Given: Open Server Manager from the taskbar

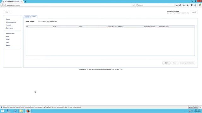Looking at the screenshot, I should point(9,111).
